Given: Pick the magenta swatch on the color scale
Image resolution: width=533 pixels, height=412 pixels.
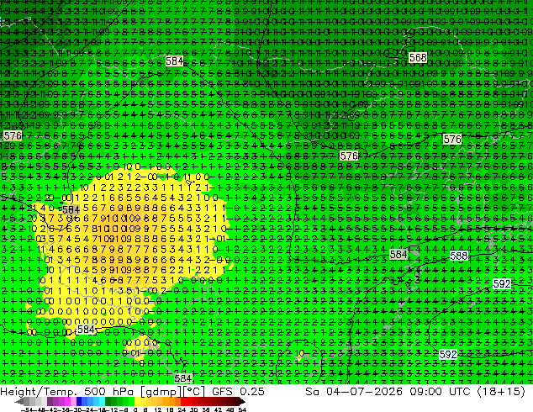Looking at the screenshot, I should (x=67, y=401).
